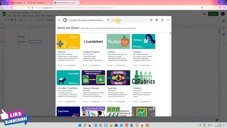The image size is (227, 128).
Task: Open the Insert menu in Sheets
Action: pyautogui.click(x=25, y=16)
